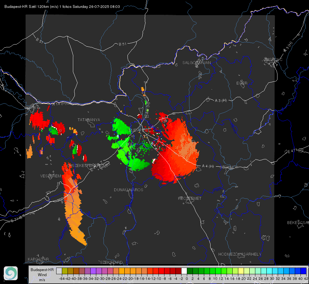Click the -10 legend value

[158, 279]
